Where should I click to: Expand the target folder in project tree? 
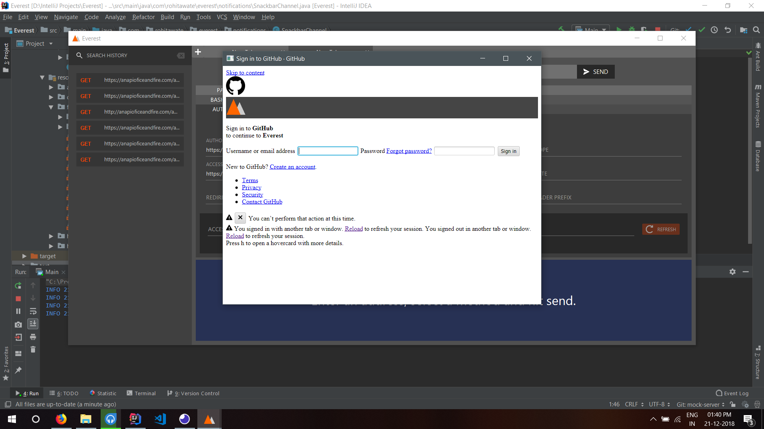click(x=24, y=256)
